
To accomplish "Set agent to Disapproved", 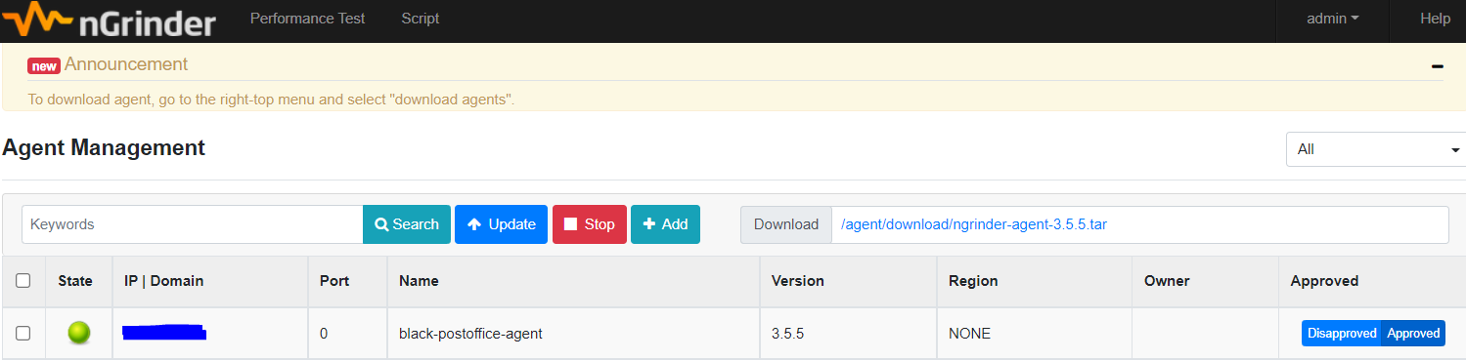I will [x=1342, y=334].
